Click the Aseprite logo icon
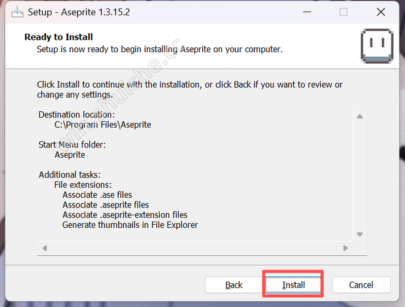This screenshot has width=405, height=307. [x=377, y=46]
